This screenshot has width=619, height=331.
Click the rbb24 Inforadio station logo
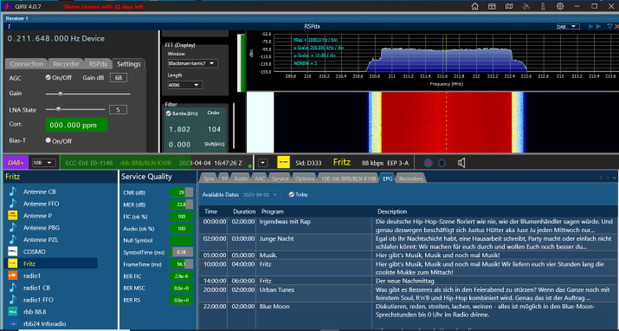click(13, 323)
